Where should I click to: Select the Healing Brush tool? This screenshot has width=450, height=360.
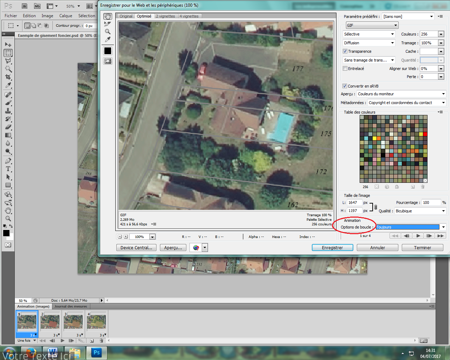[x=8, y=95]
